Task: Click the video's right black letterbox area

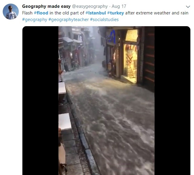Action: click(x=172, y=101)
